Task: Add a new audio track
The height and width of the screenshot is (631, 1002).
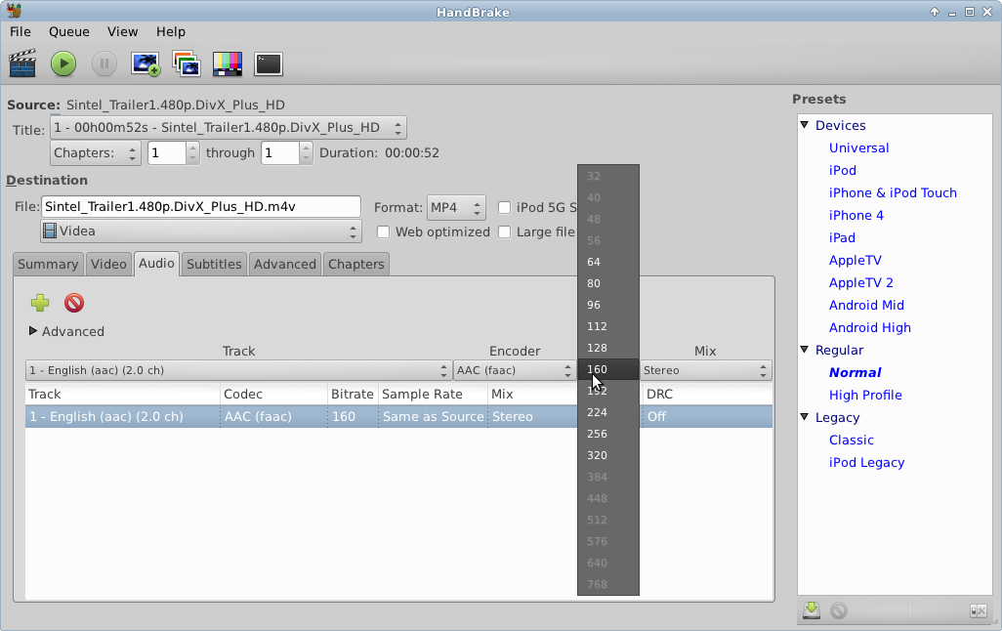Action: [x=40, y=303]
